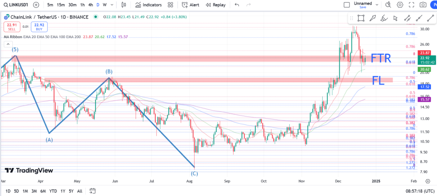Viewport: 437px width, 196px height.
Task: Expand the Unnamed layout dropdown arrow
Action: [377, 5]
